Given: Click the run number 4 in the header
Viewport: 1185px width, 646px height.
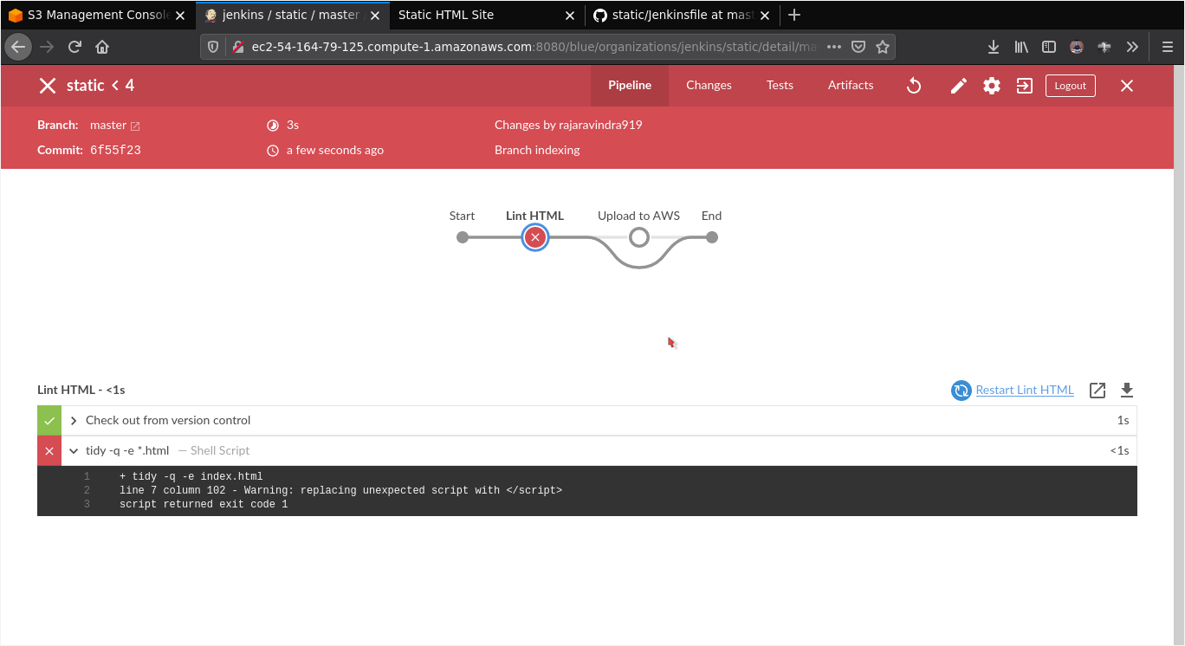Looking at the screenshot, I should [130, 86].
